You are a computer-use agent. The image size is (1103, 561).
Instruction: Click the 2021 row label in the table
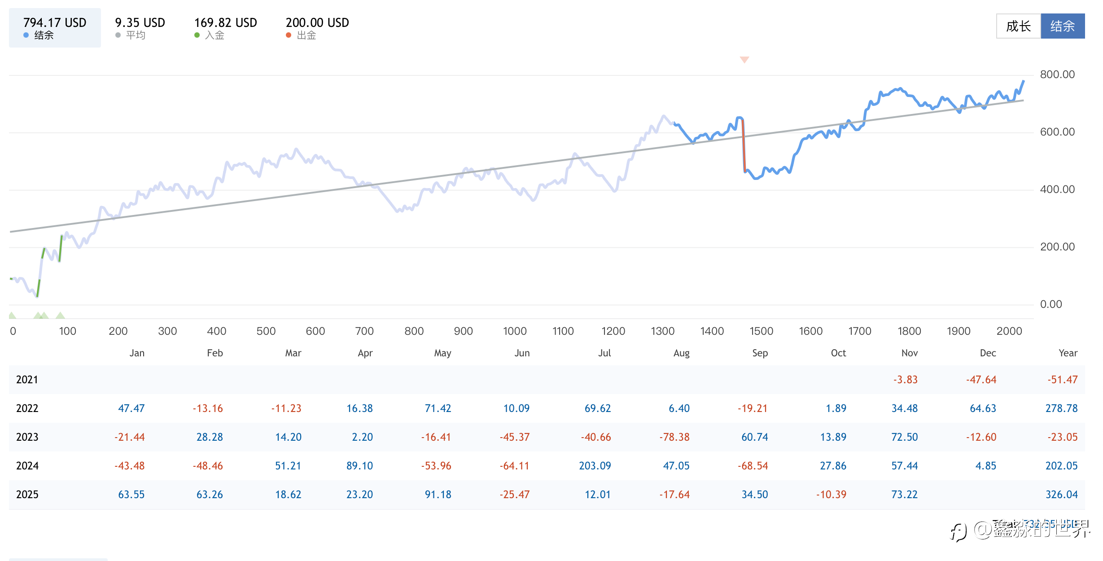click(27, 380)
